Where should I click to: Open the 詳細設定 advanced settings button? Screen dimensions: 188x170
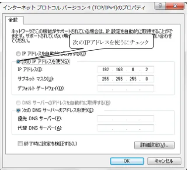154,145
